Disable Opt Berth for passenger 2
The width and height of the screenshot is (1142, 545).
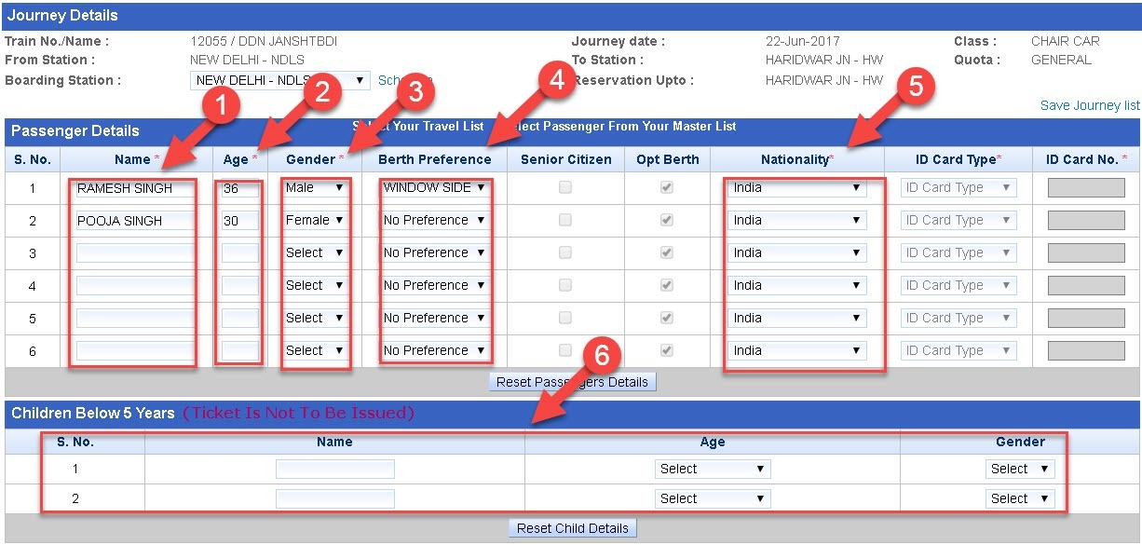point(667,220)
